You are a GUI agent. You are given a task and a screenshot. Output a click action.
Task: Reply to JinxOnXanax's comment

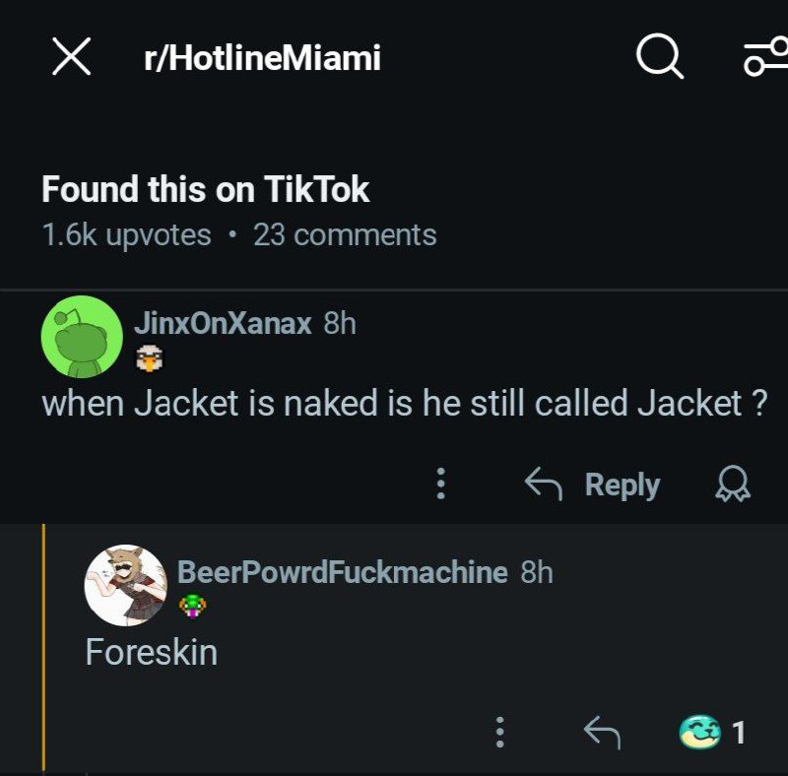pyautogui.click(x=623, y=485)
